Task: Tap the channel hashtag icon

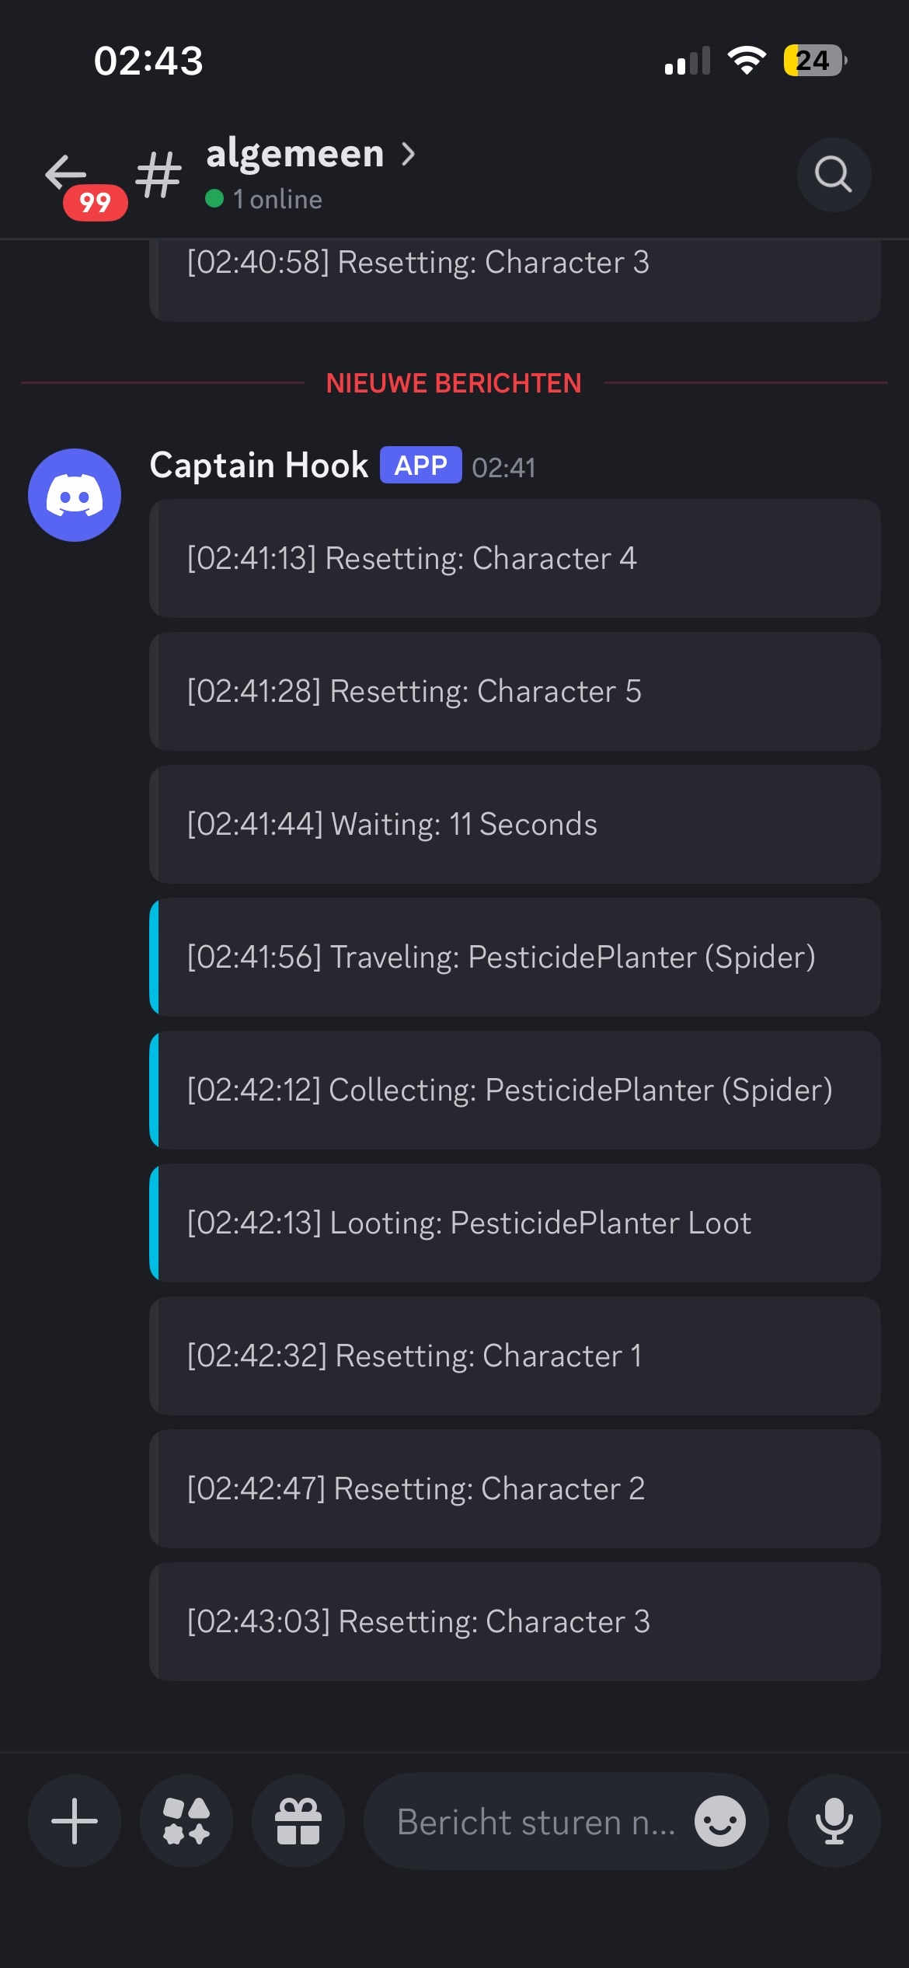Action: 158,175
